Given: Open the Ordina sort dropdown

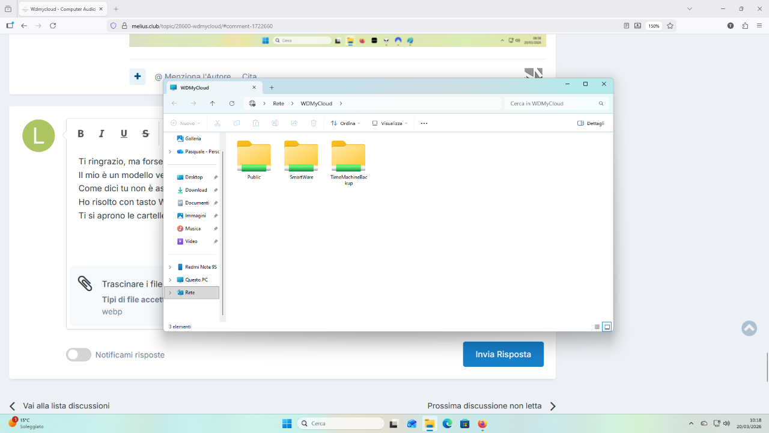Looking at the screenshot, I should pos(345,123).
